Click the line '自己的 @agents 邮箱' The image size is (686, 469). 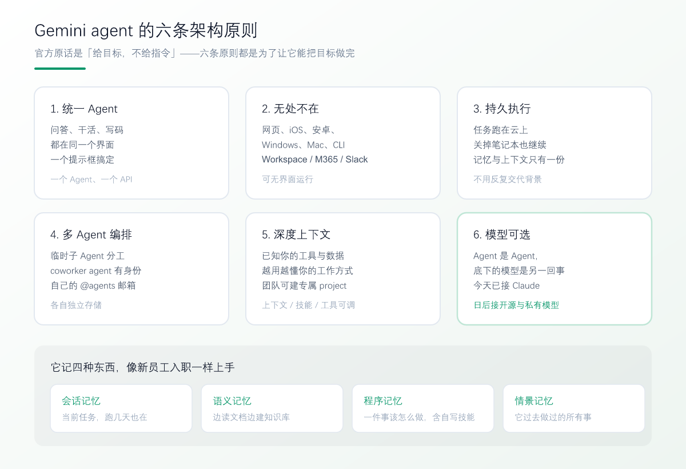click(93, 285)
